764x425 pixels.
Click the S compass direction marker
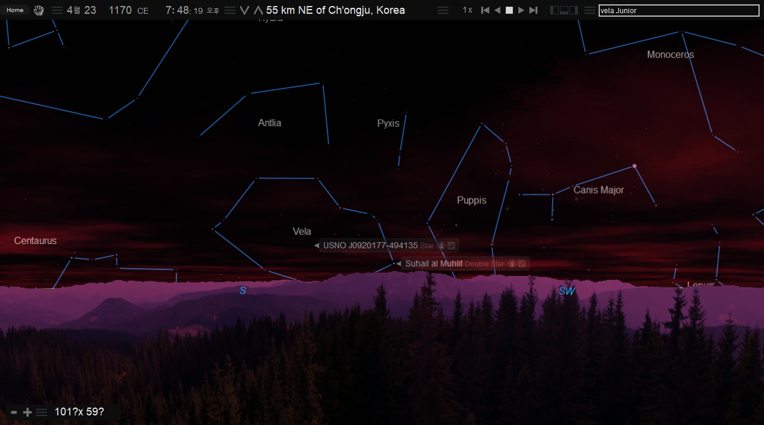(x=243, y=291)
